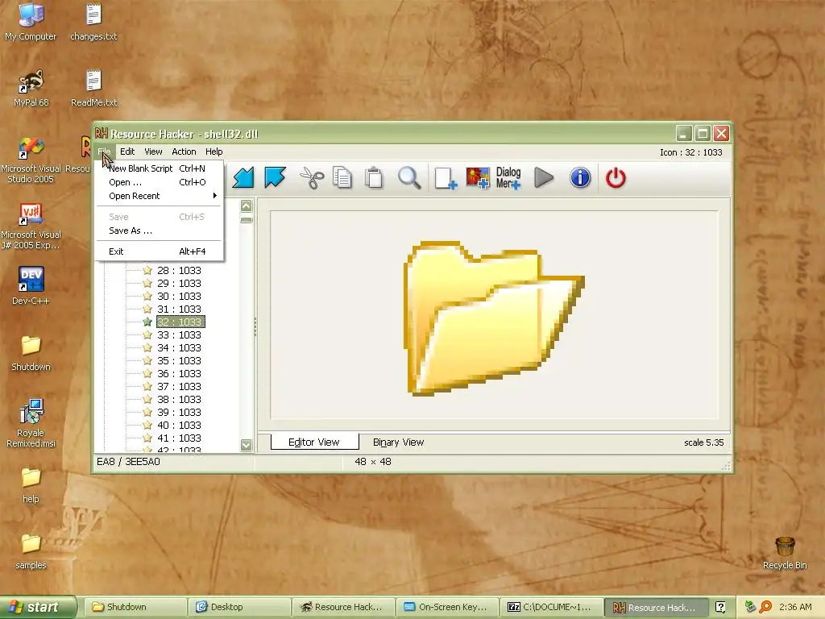Select tree item 30 : 1033
This screenshot has height=619, width=825.
point(179,297)
